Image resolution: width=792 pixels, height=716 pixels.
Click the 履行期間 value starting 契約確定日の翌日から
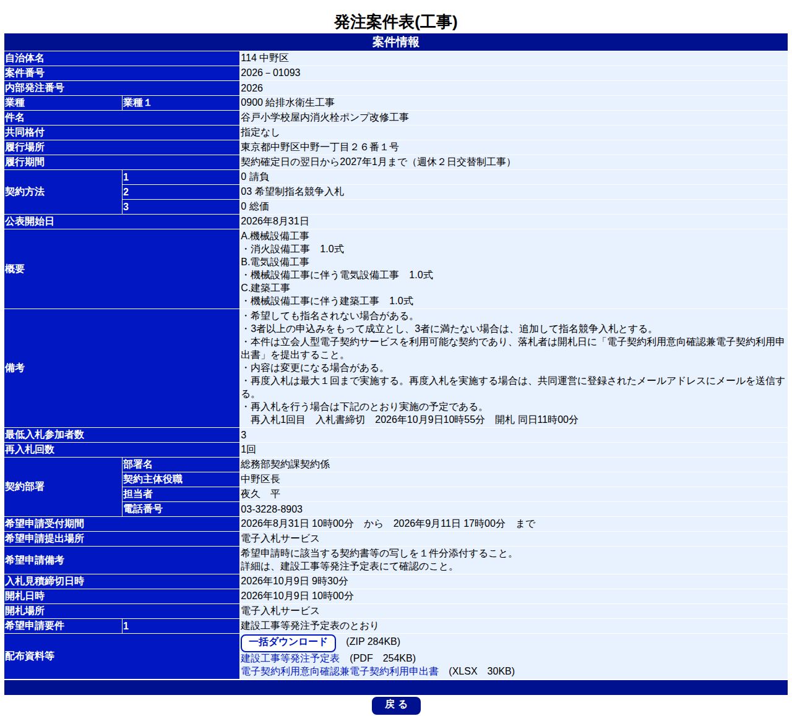(377, 162)
